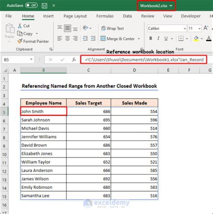Apply the yellow Fill Color bucket
Screen dimensions: 213x214
click(196, 38)
